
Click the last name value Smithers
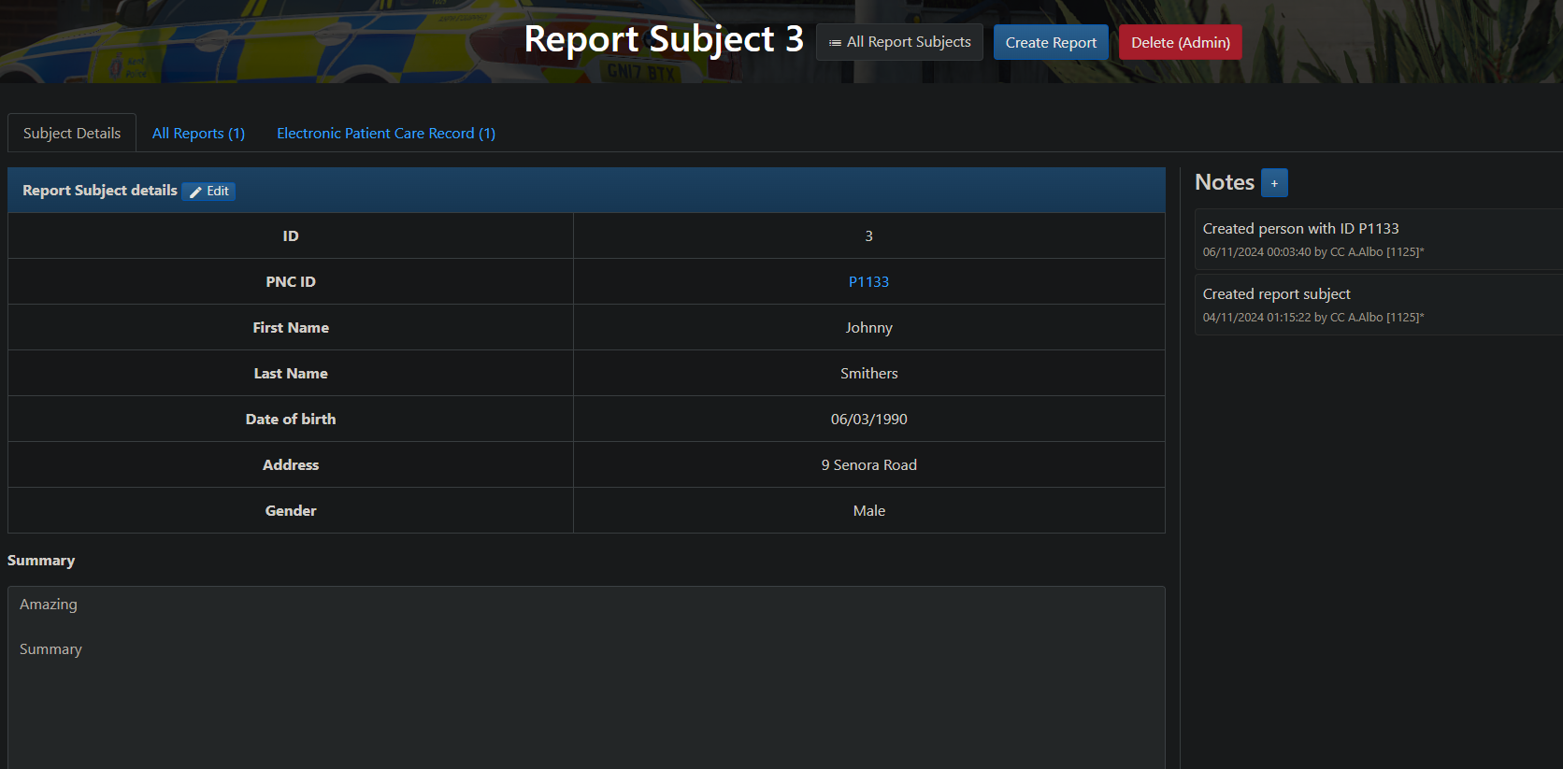point(868,374)
